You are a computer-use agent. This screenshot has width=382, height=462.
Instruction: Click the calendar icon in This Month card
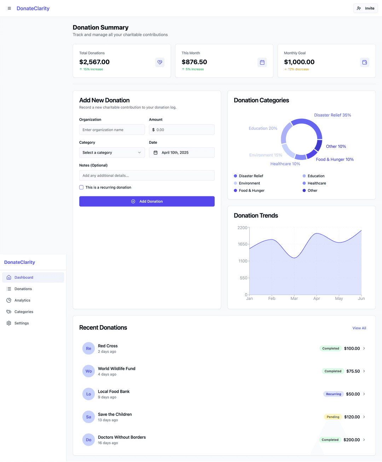pos(262,62)
